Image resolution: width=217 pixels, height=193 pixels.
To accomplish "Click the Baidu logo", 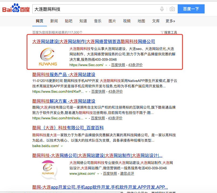I will coord(16,8).
